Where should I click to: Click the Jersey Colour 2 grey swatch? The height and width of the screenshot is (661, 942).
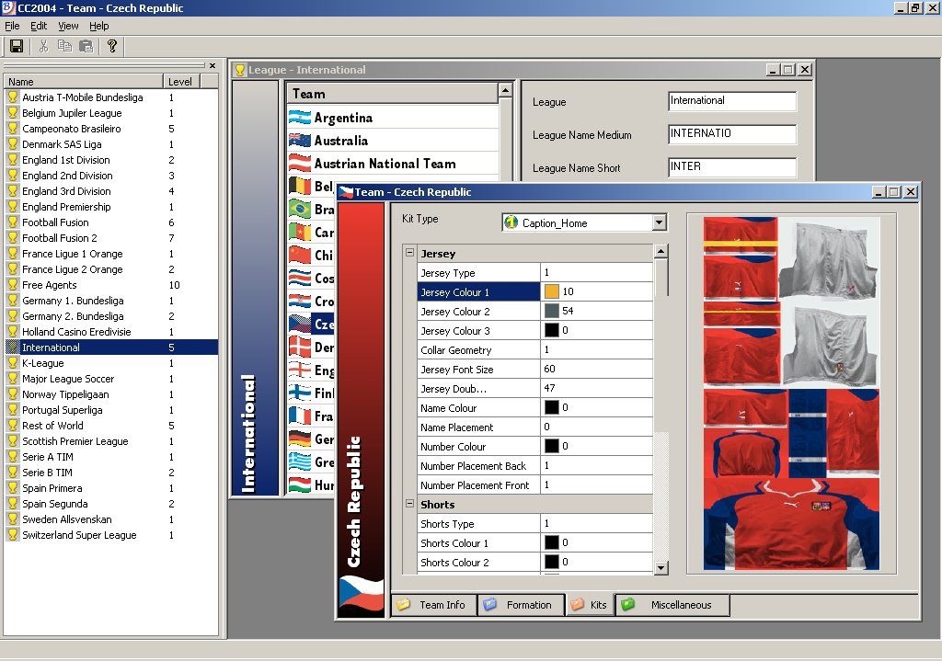pos(552,311)
